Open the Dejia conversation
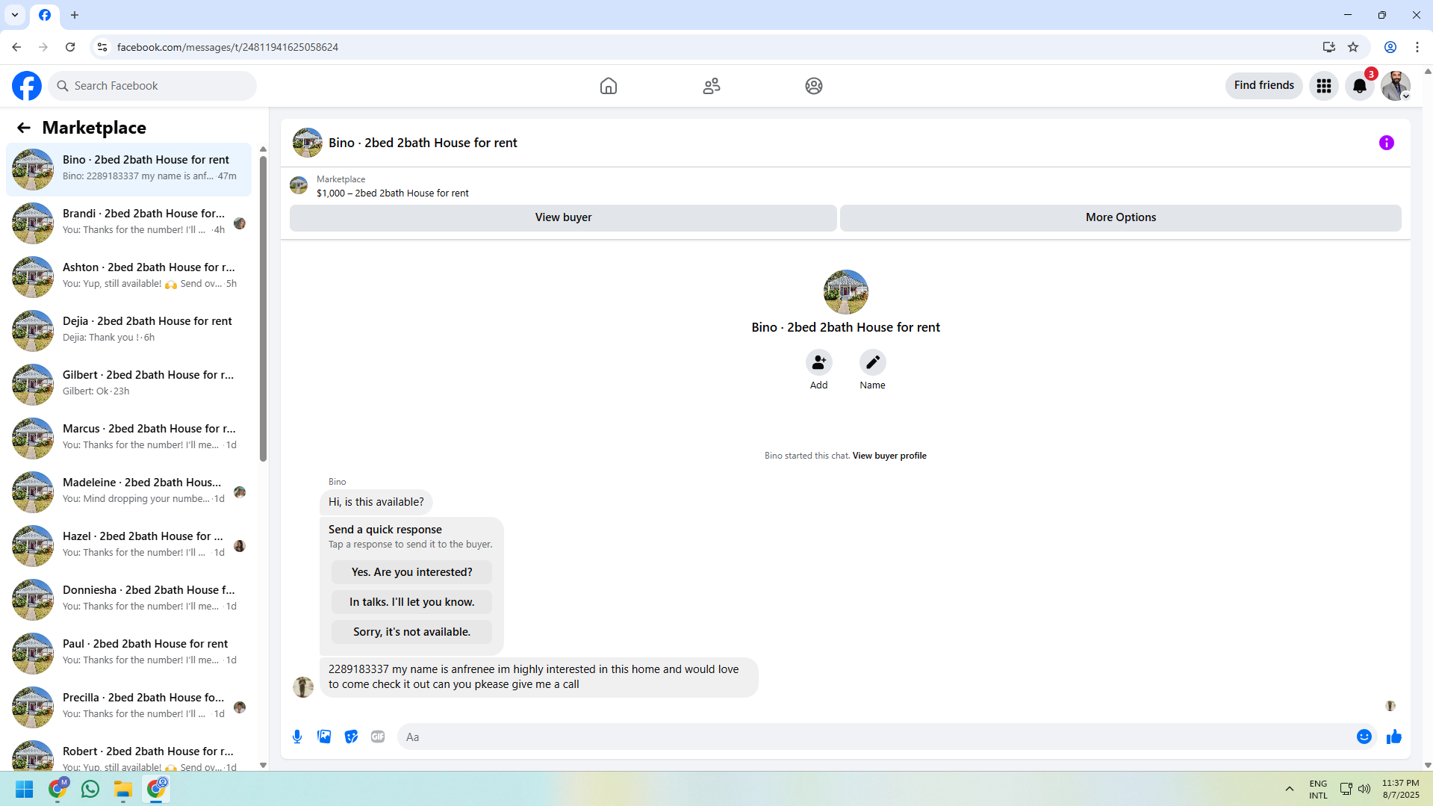 point(129,331)
